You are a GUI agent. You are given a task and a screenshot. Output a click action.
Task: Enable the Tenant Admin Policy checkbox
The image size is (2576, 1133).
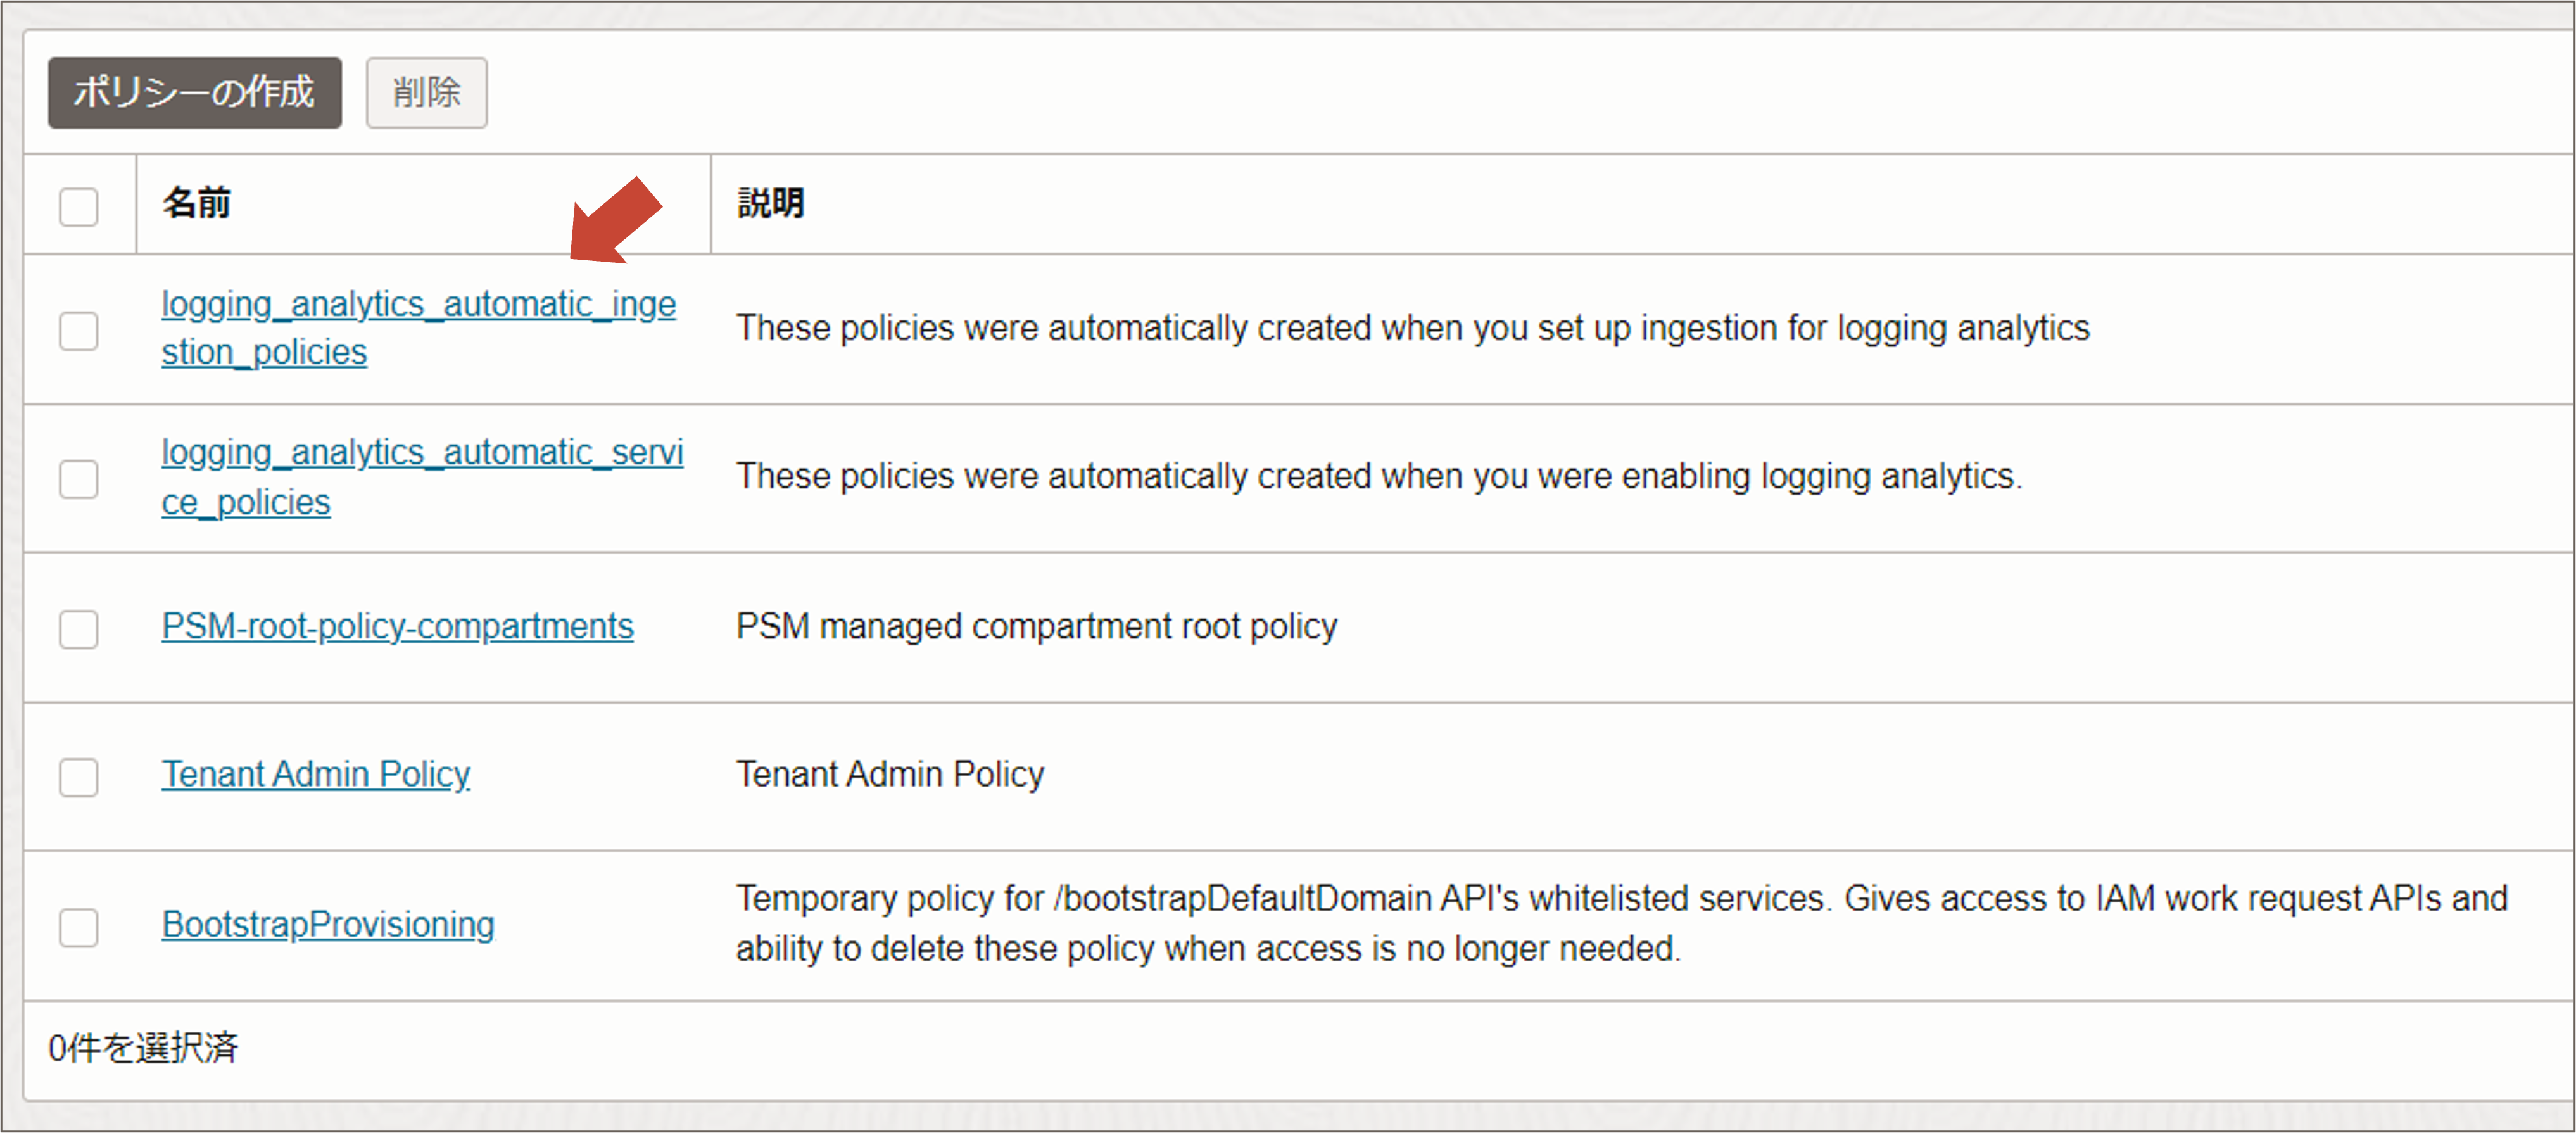pos(78,777)
